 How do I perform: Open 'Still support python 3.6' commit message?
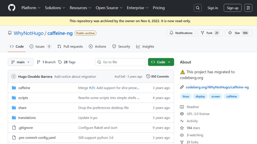(96, 138)
